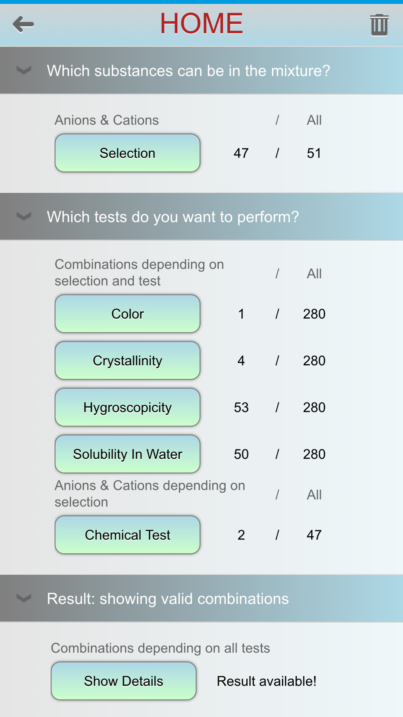
Task: Open the Color test
Action: tap(127, 314)
